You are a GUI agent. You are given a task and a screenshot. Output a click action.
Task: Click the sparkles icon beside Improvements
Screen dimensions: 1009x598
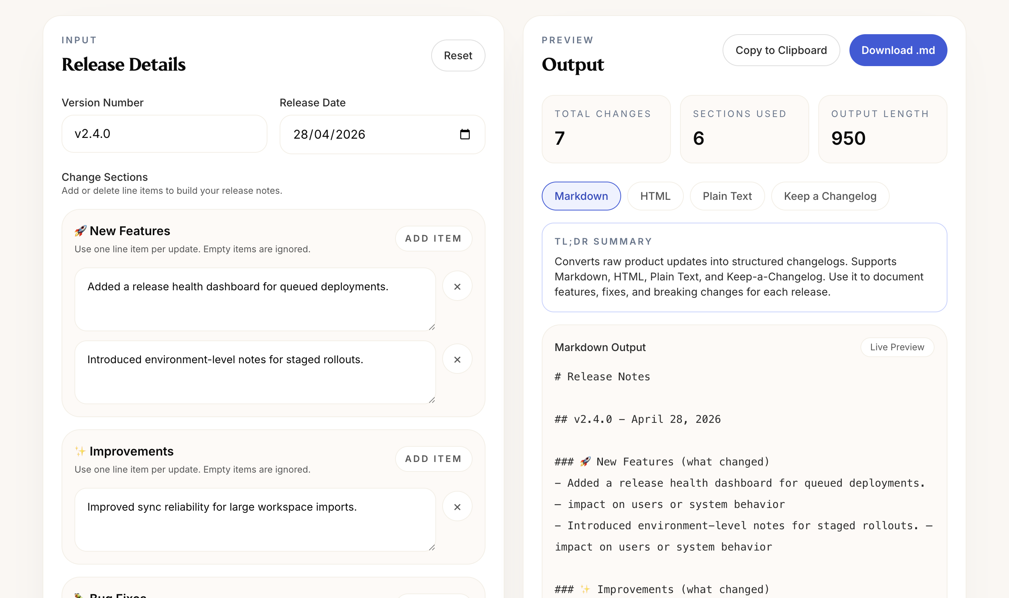(x=80, y=451)
